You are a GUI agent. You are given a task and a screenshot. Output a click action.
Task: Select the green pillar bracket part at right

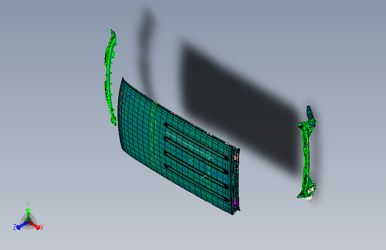pos(307,153)
